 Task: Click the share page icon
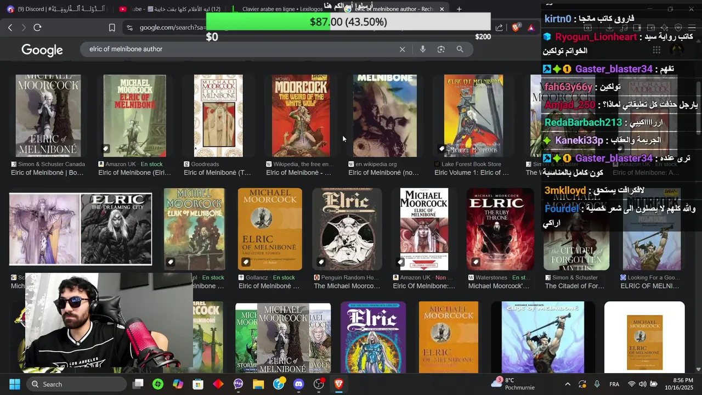(499, 27)
